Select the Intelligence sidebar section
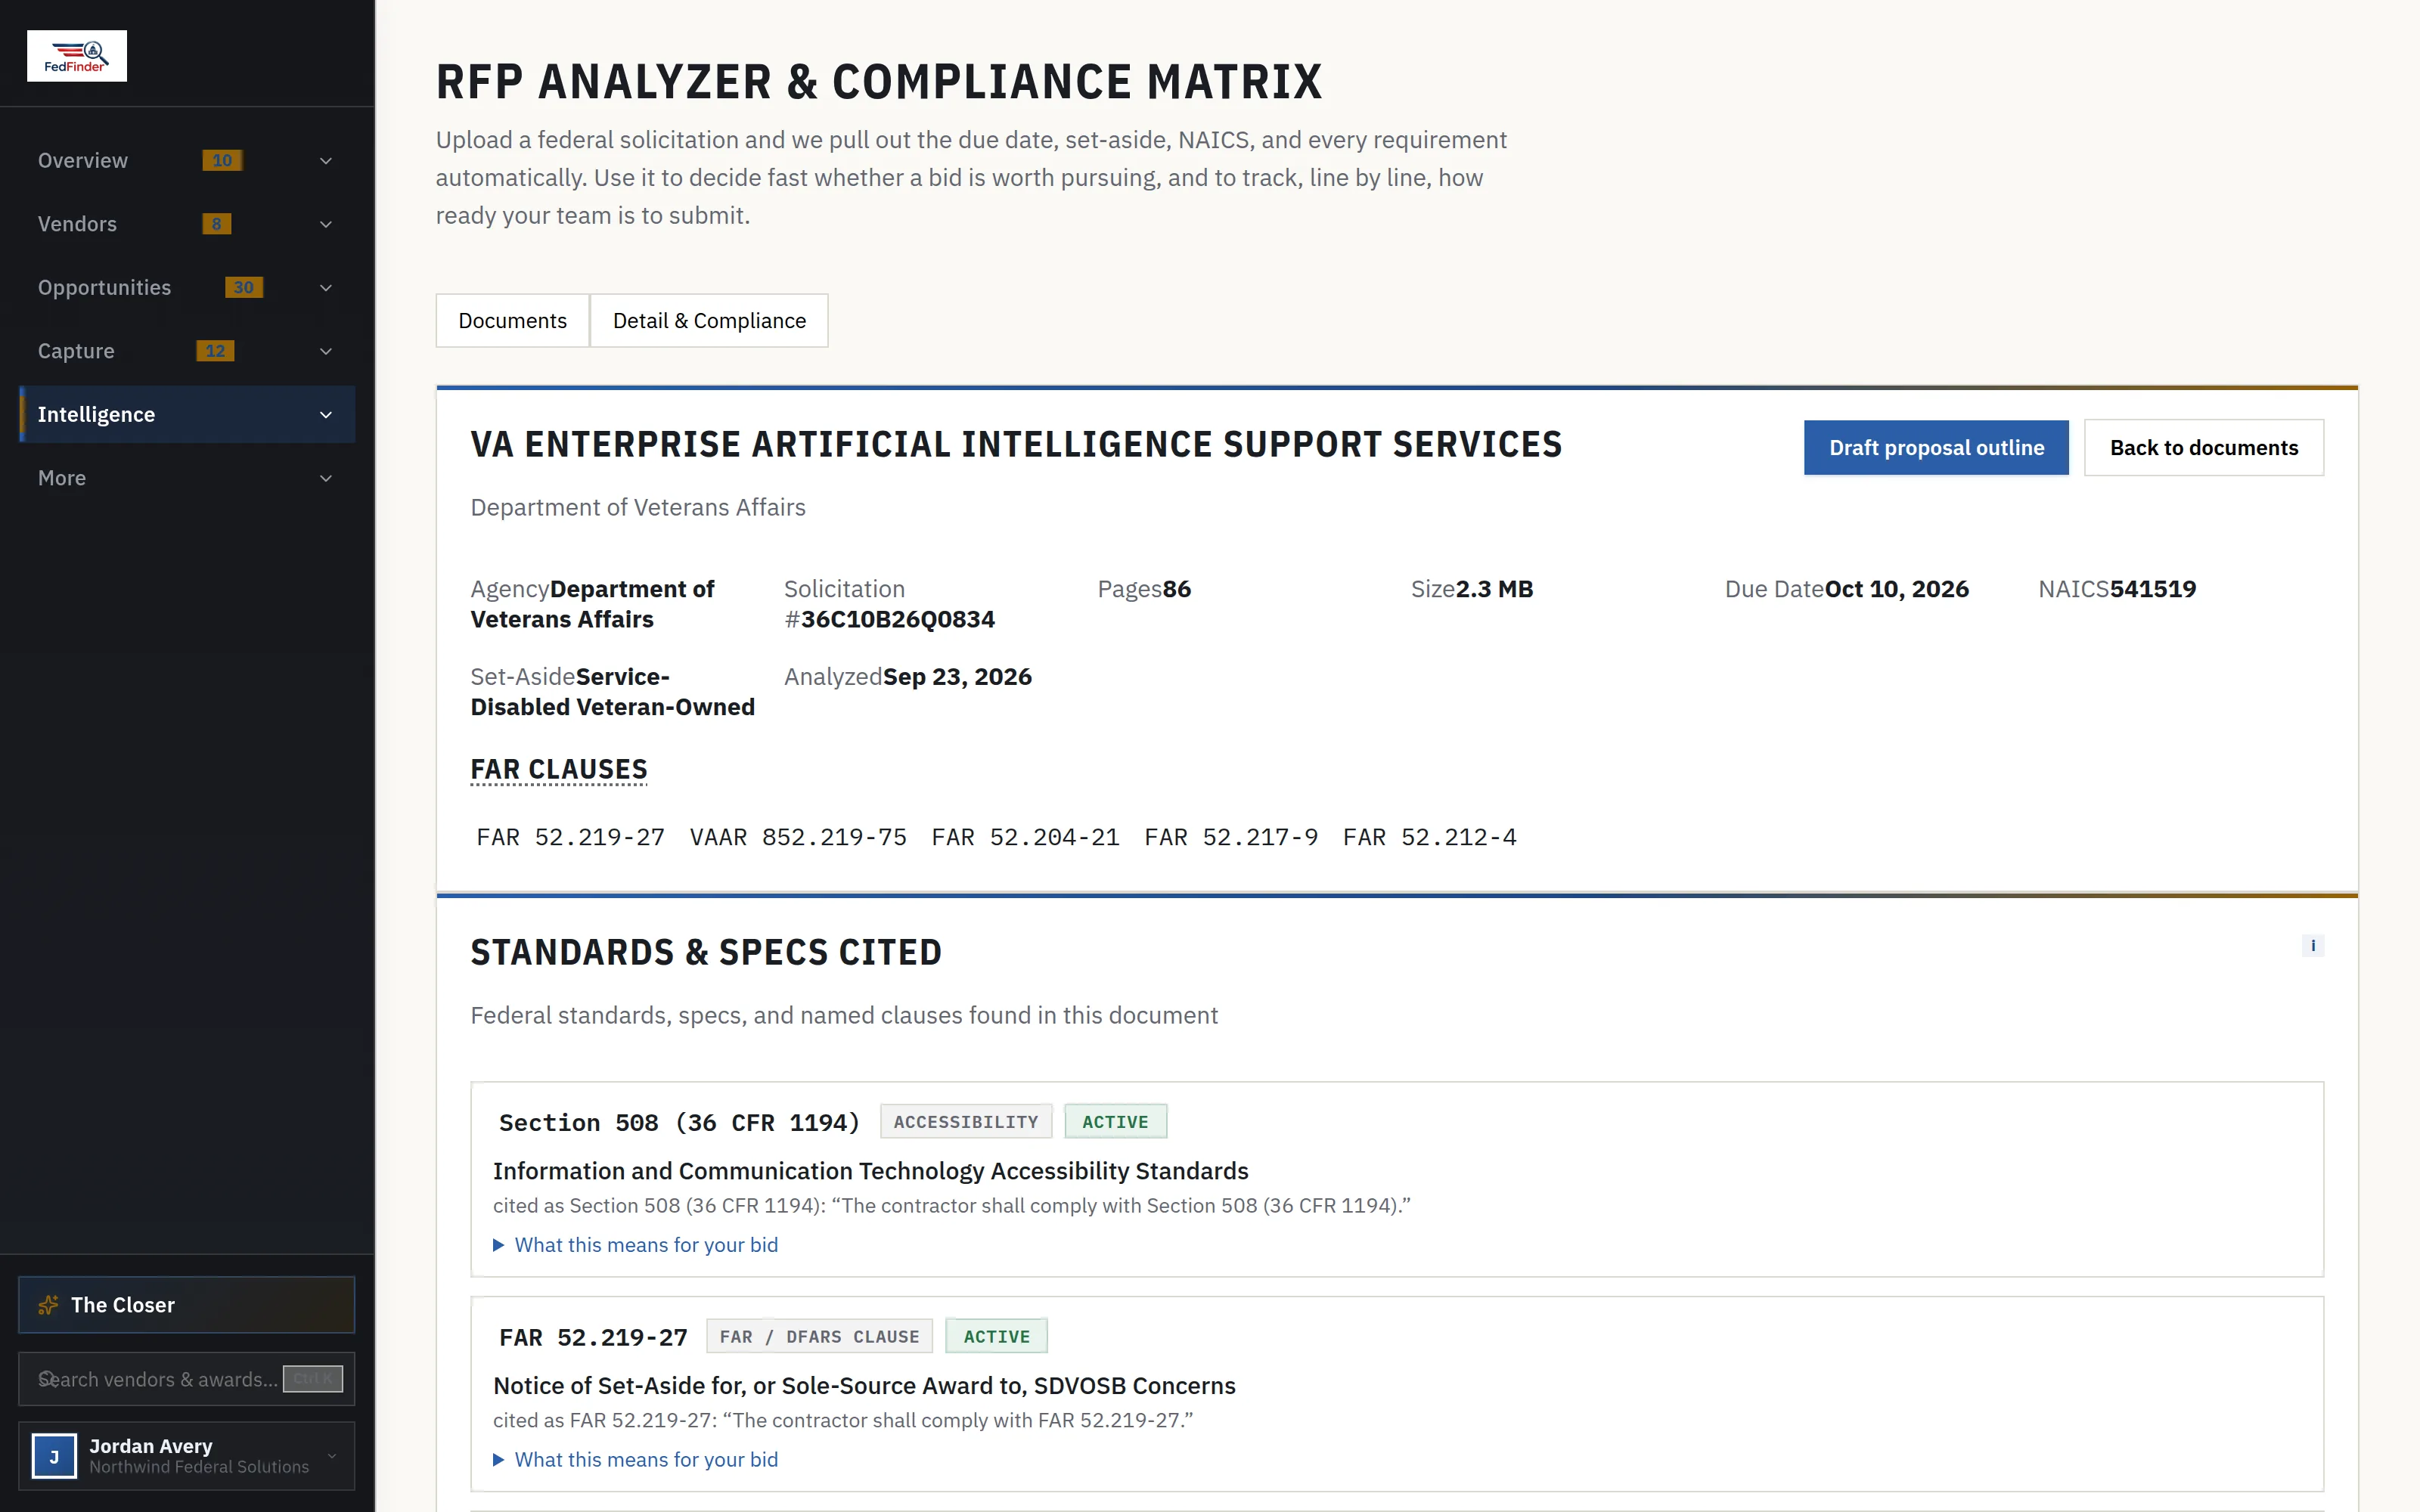This screenshot has width=2420, height=1512. (x=187, y=415)
